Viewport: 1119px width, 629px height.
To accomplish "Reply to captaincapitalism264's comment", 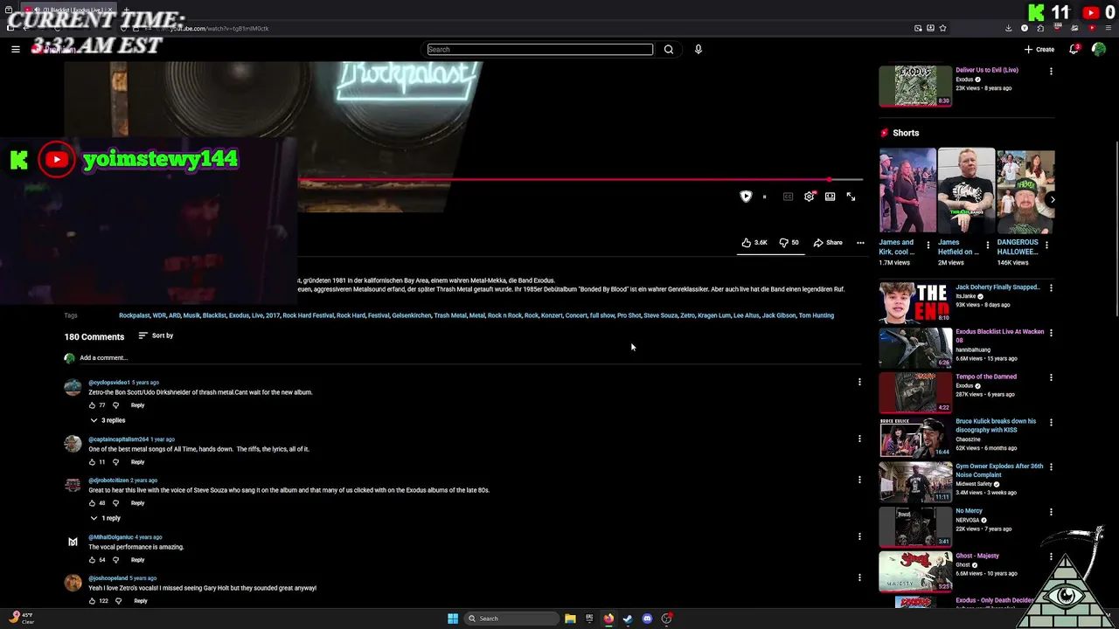I will [x=137, y=462].
